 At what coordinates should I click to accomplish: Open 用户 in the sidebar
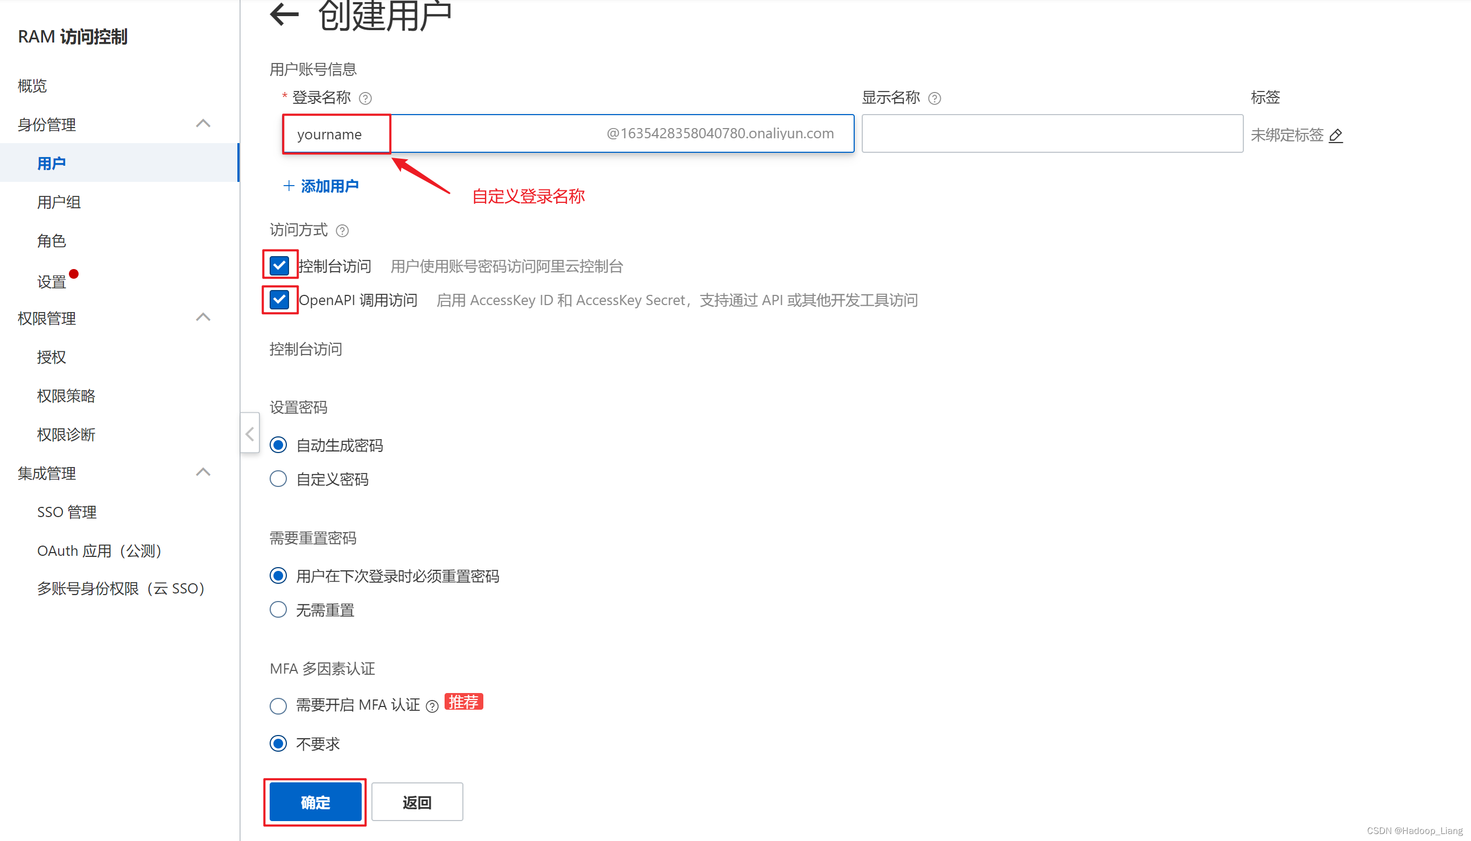click(119, 163)
